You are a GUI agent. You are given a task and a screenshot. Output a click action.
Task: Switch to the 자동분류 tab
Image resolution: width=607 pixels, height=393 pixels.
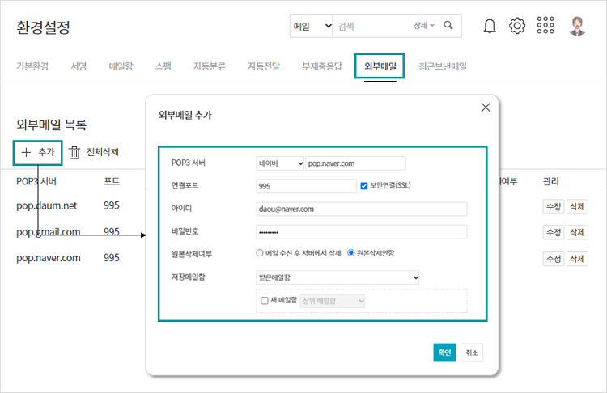click(x=209, y=66)
